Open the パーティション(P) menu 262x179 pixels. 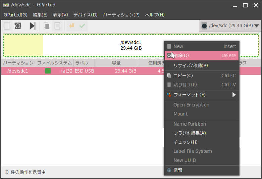[121, 15]
